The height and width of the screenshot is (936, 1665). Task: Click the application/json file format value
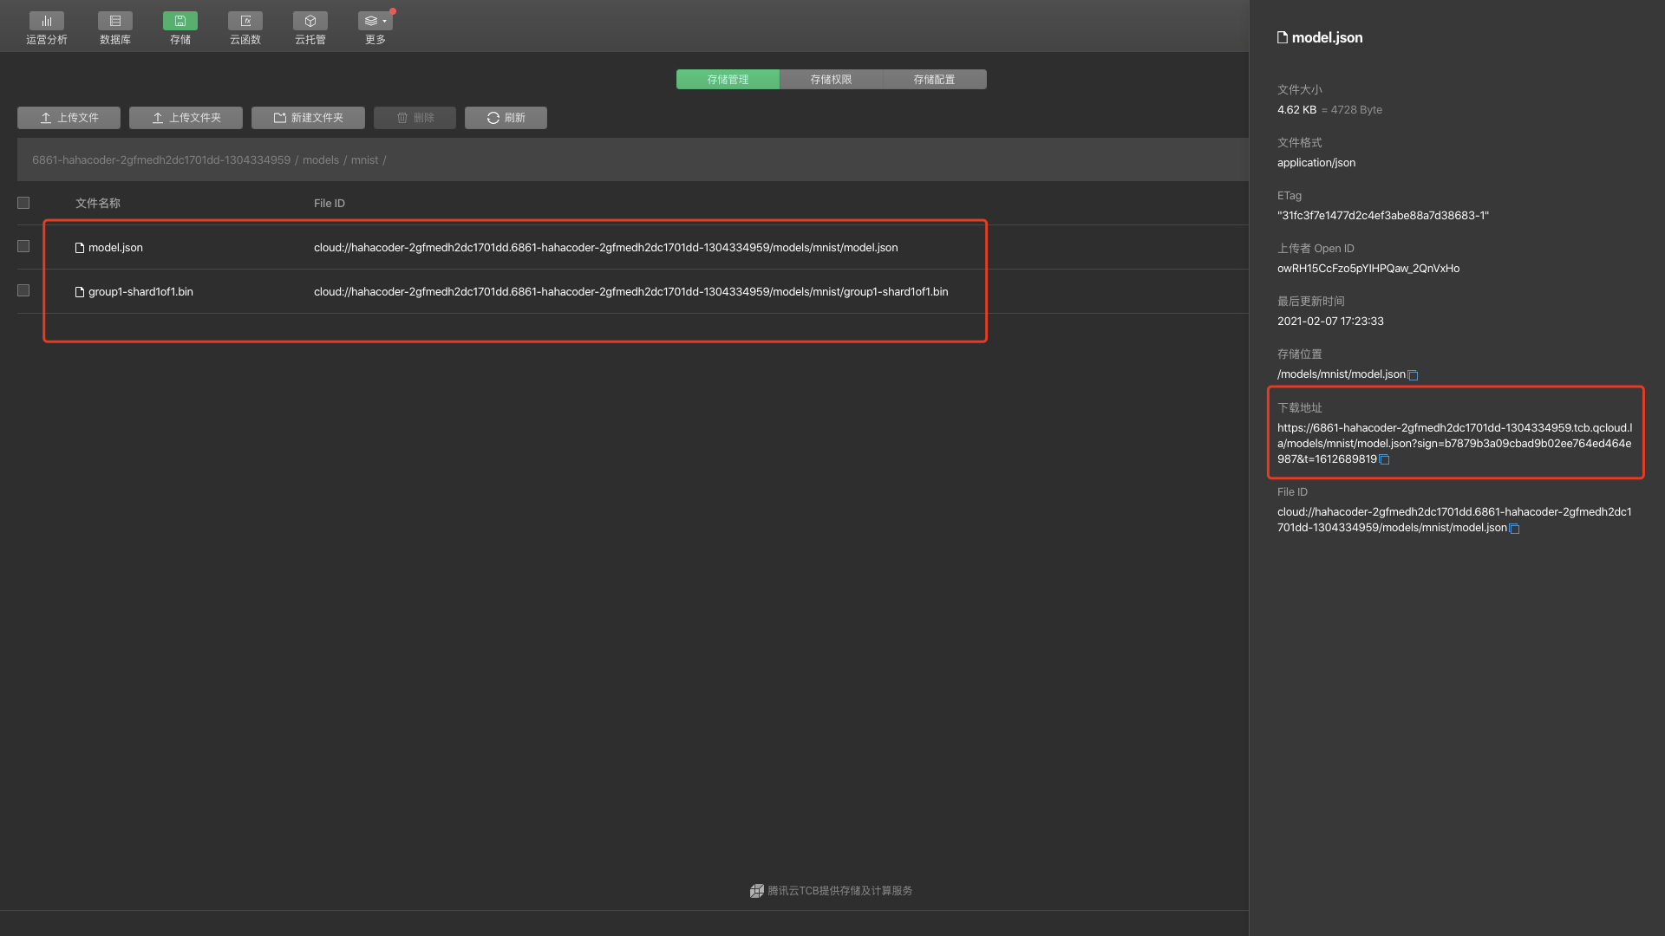pos(1316,163)
